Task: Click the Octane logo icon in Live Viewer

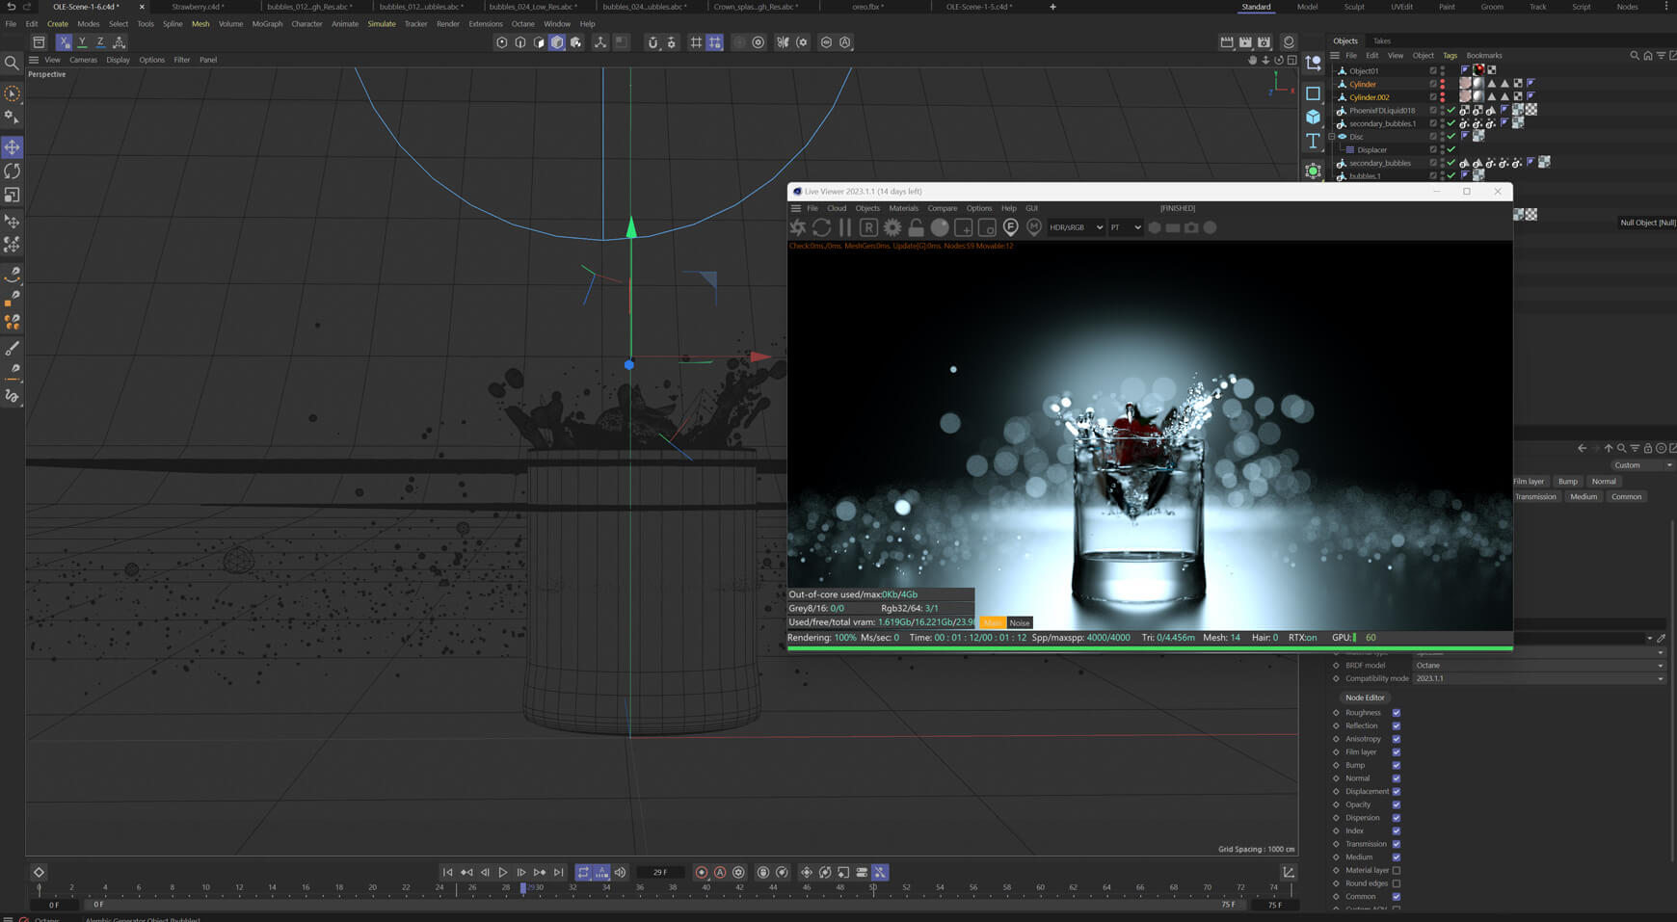Action: pyautogui.click(x=798, y=227)
